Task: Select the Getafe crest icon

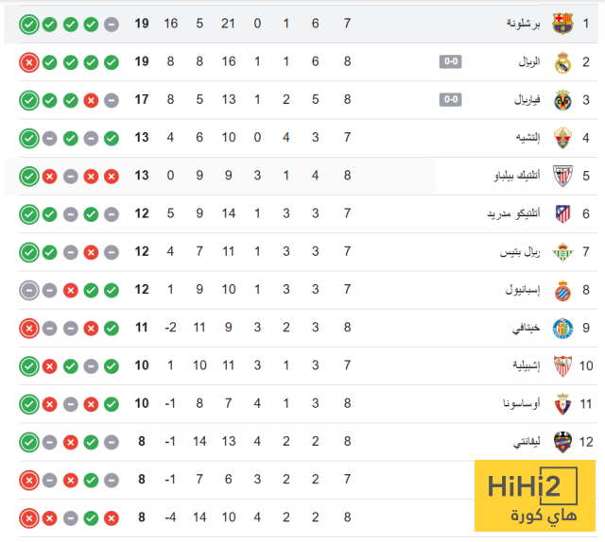Action: (562, 329)
